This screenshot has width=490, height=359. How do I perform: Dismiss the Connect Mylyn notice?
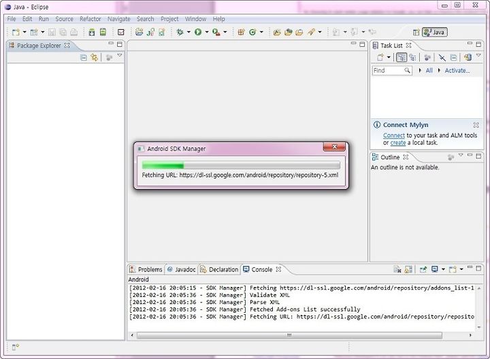[476, 125]
